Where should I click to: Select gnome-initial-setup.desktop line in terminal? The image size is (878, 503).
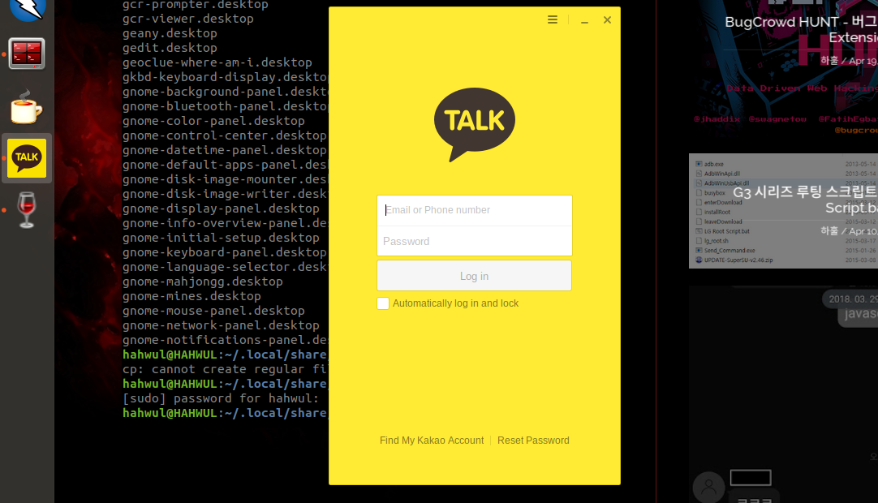click(221, 238)
